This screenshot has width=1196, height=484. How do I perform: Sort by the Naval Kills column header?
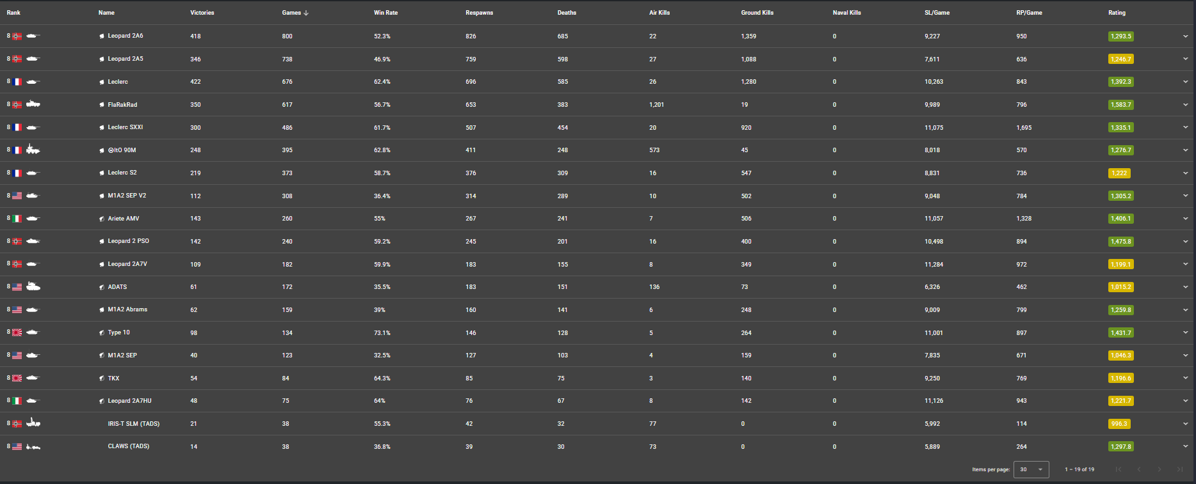847,13
